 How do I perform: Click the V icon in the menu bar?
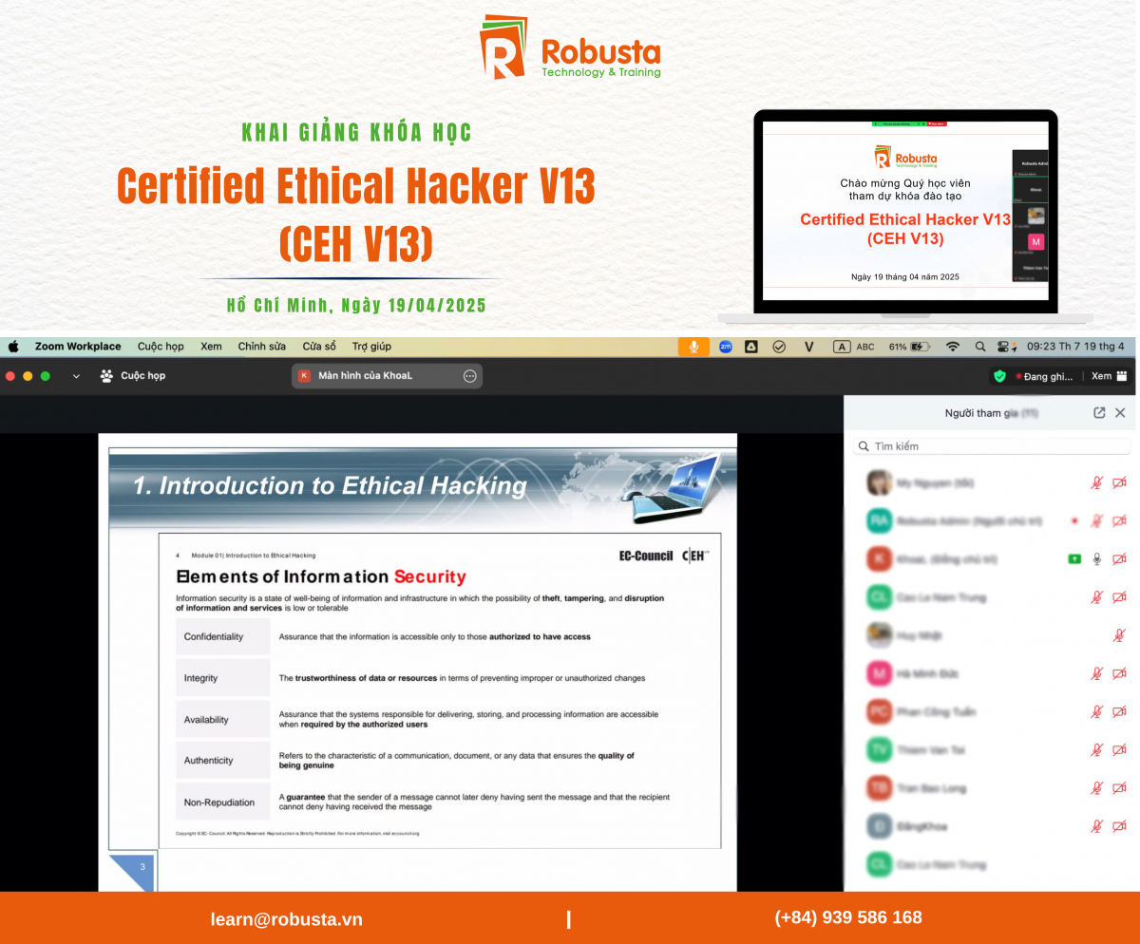tap(808, 347)
